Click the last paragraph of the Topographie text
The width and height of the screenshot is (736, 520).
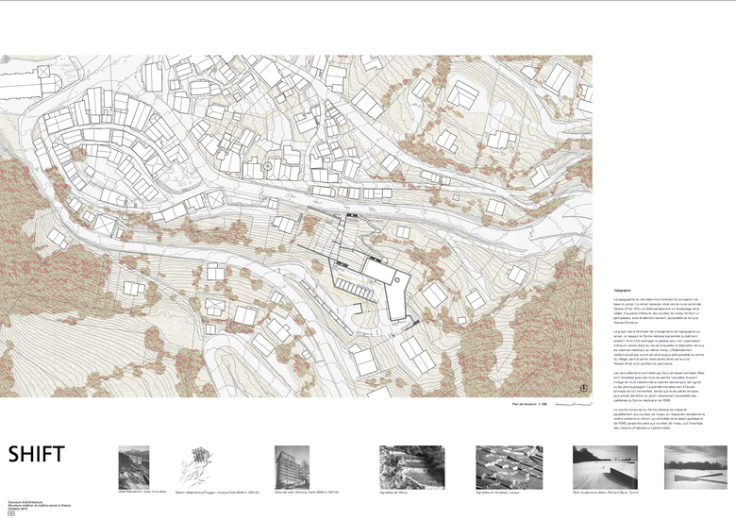pos(649,419)
